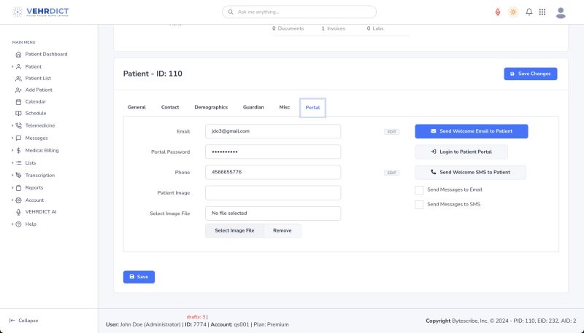Open the apps grid icon
The height and width of the screenshot is (333, 584).
542,12
